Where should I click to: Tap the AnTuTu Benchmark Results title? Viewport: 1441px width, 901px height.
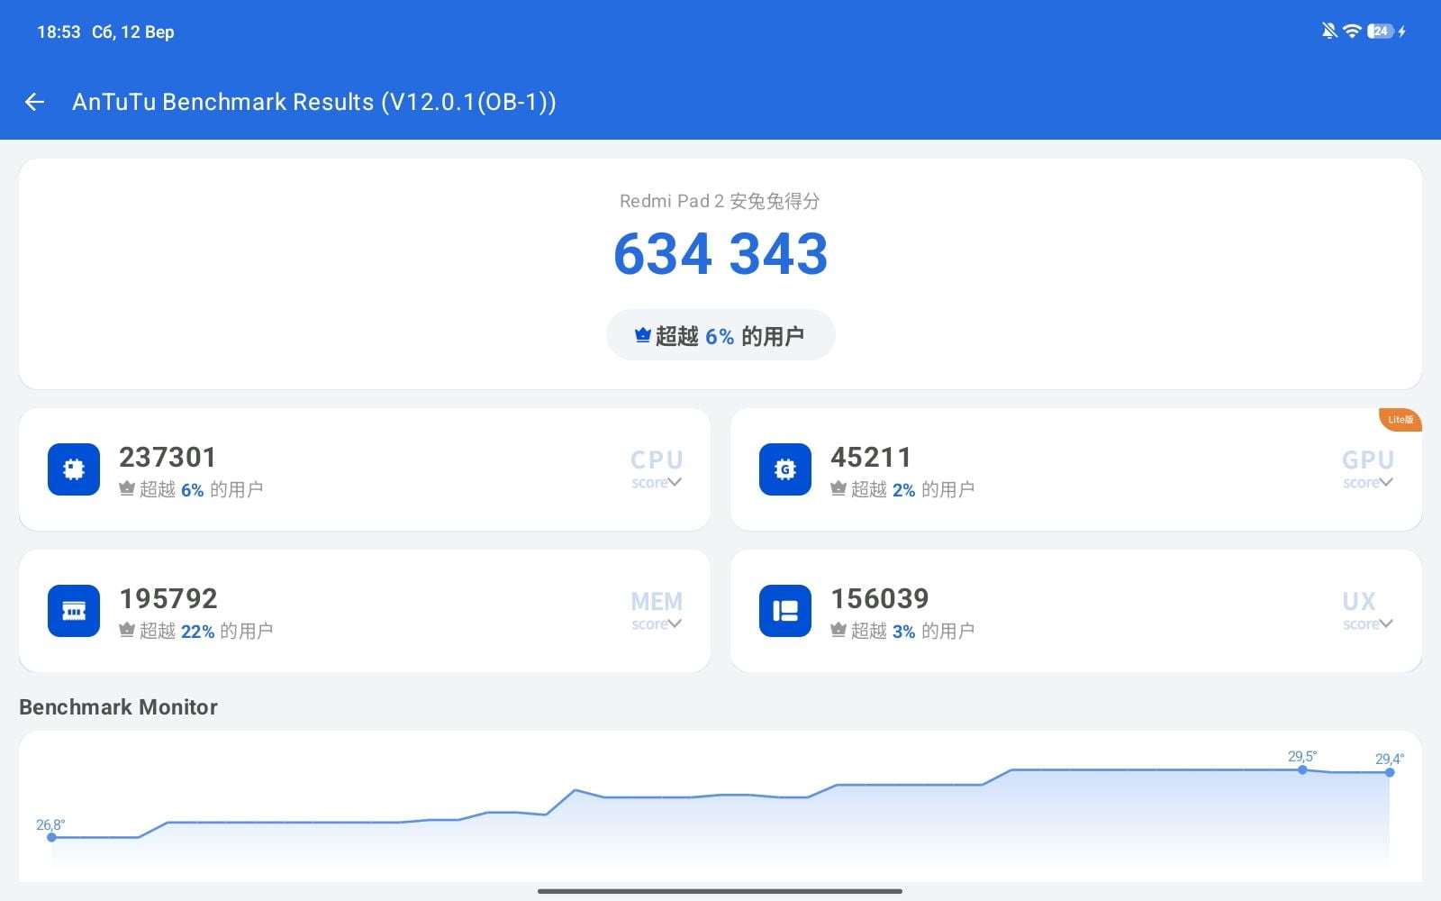(x=314, y=102)
